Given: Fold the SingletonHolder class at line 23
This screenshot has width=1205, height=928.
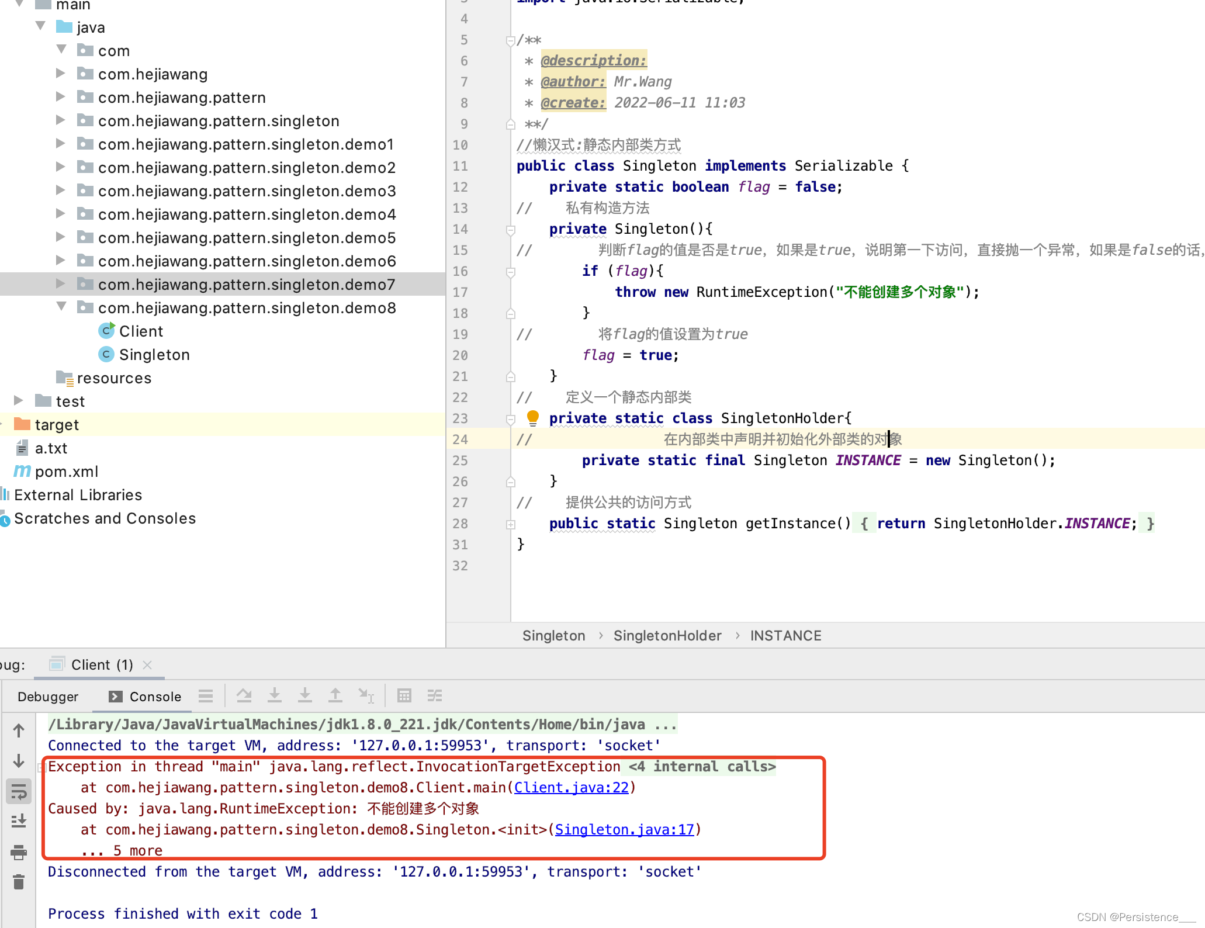Looking at the screenshot, I should point(510,419).
